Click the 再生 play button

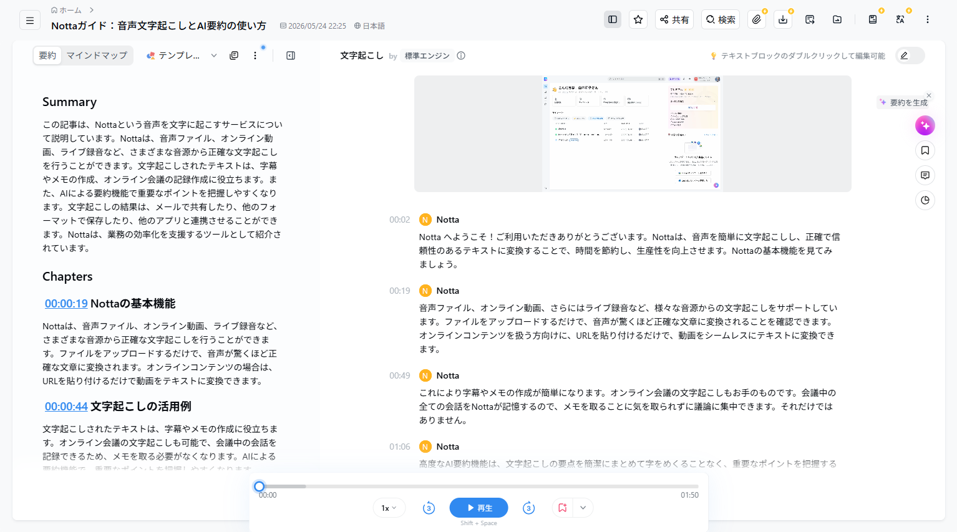pos(478,508)
